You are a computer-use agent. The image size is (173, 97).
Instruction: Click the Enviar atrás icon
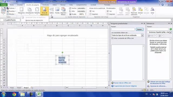pos(128,11)
